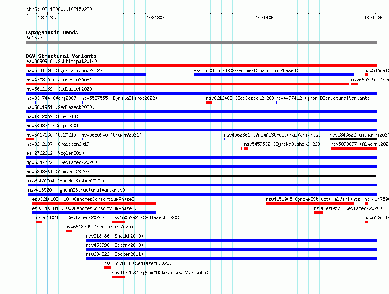Screen dimensions: 389x294
Task: Open nsv463996 (Itsara2009) label
Action: pos(115,245)
